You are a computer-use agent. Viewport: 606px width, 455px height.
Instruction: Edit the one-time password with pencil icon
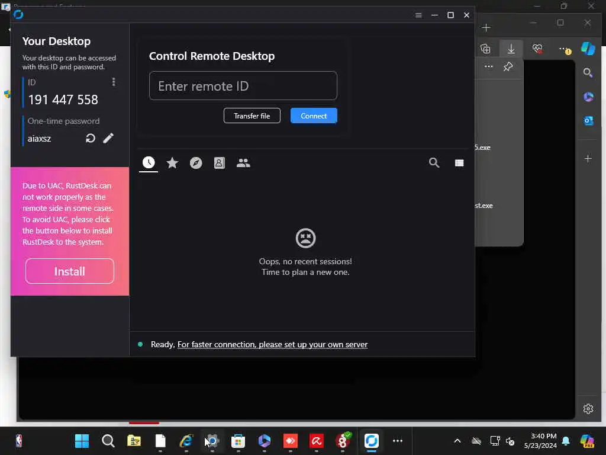(108, 138)
